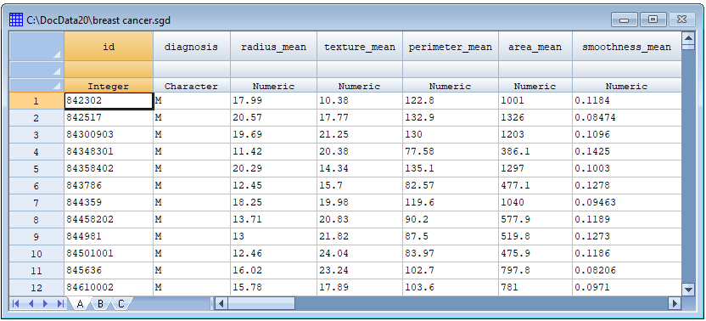Image resolution: width=706 pixels, height=321 pixels.
Task: Switch to sheet tab C
Action: pyautogui.click(x=120, y=304)
